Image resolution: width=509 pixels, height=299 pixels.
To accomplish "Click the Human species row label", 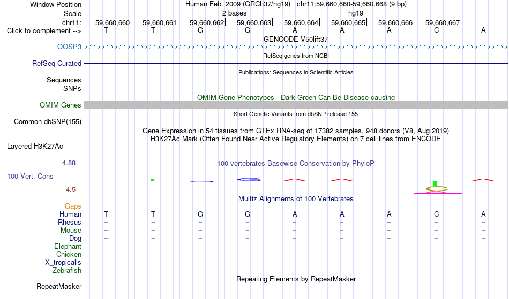I will click(70, 214).
